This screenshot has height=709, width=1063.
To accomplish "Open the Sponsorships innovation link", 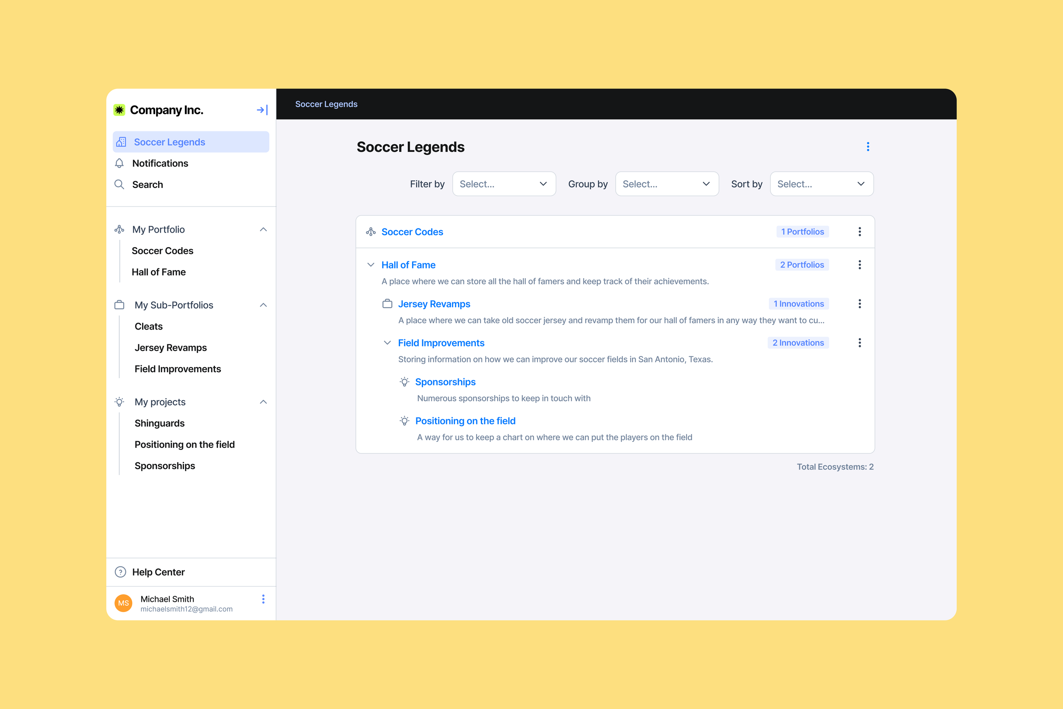I will (x=445, y=382).
